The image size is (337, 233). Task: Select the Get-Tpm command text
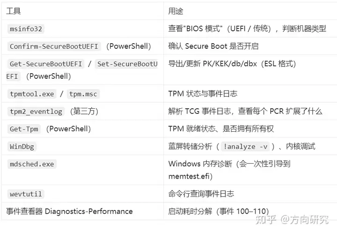click(x=24, y=129)
